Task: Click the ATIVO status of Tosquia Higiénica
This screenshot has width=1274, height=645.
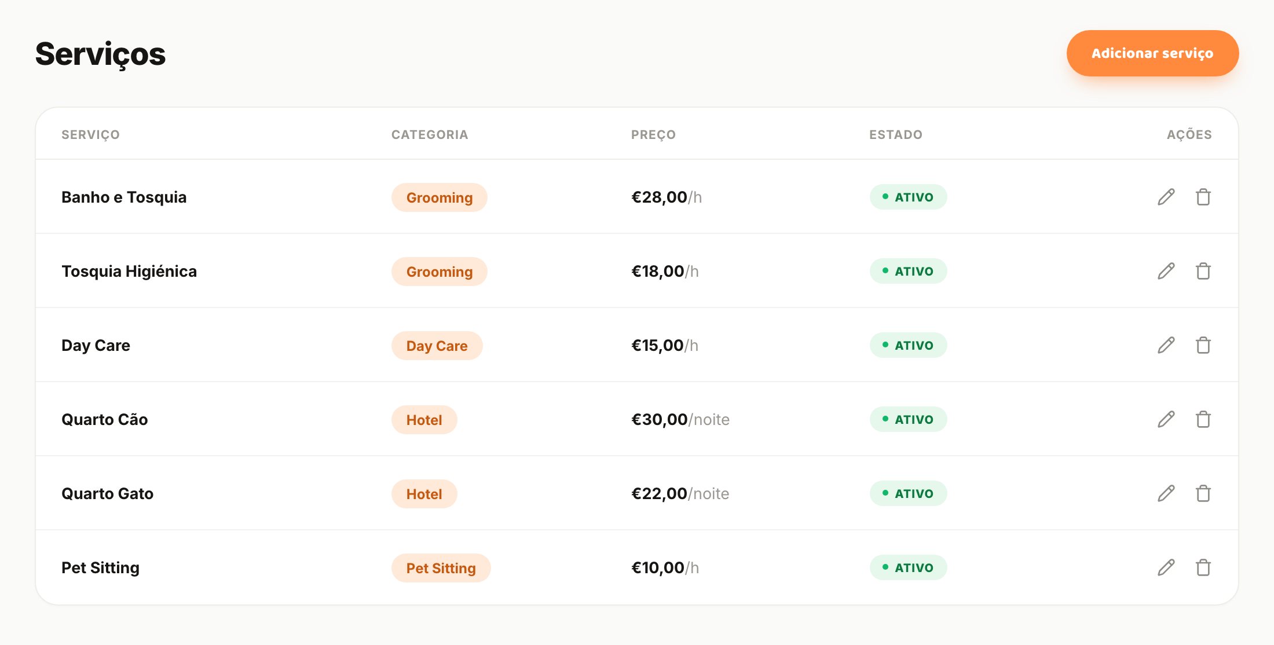Action: tap(908, 271)
